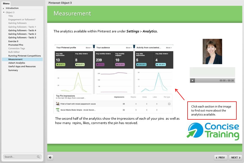The height and width of the screenshot is (163, 244).
Task: Click the pin type icon in Fillet row
Action: (169, 104)
